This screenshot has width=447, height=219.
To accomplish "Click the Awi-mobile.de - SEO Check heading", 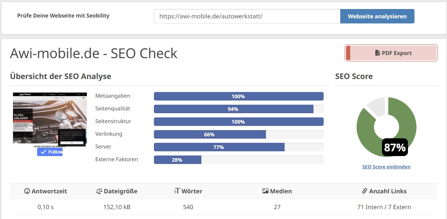I will (94, 53).
